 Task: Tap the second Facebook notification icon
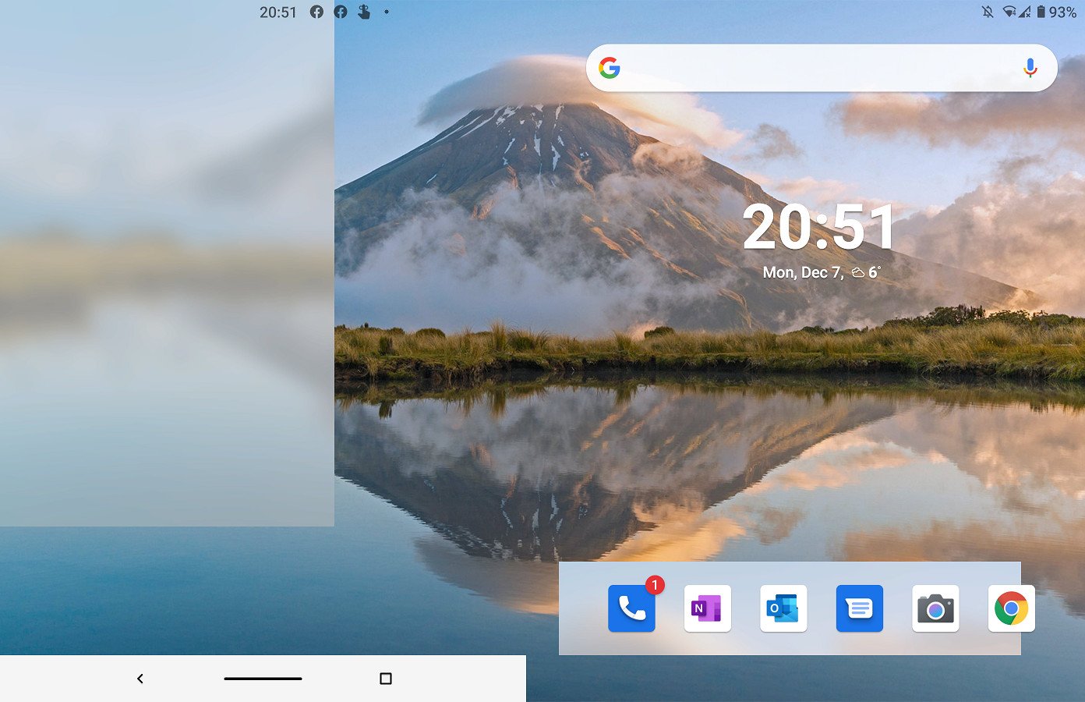click(341, 12)
